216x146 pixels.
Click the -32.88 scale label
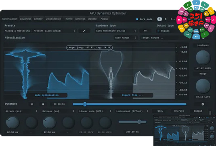click(x=183, y=95)
